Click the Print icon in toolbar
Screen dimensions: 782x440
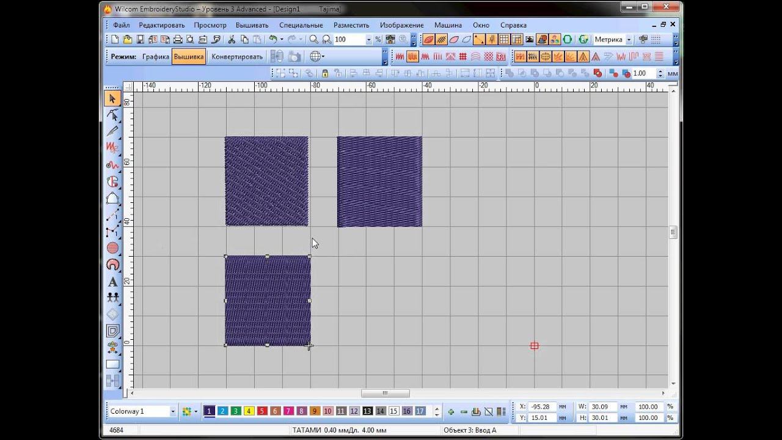(x=178, y=40)
